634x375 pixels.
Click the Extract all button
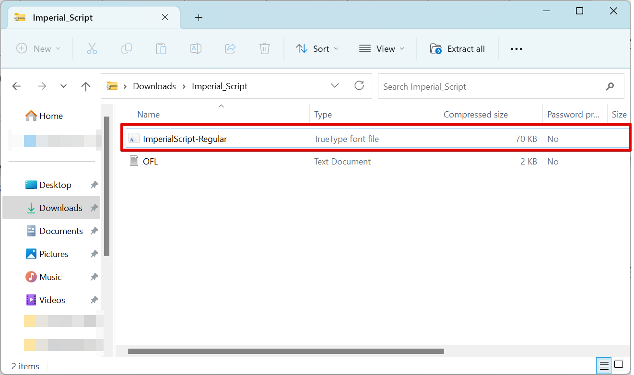458,48
